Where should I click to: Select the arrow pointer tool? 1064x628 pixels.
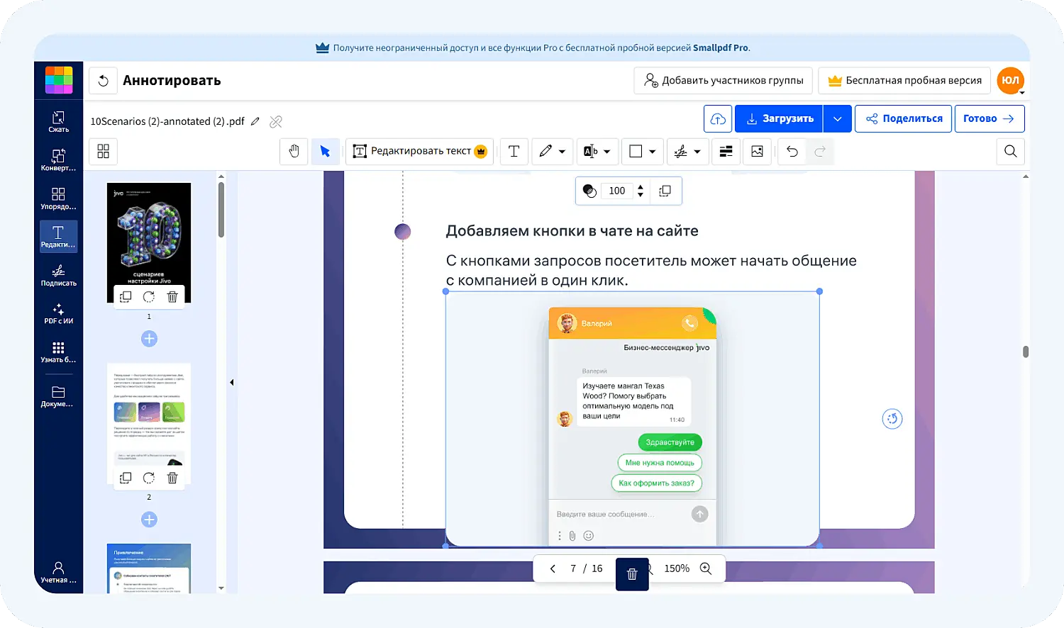point(325,151)
